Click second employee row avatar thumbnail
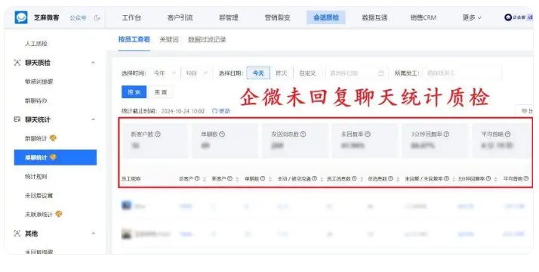This screenshot has width=539, height=272. coord(127,233)
